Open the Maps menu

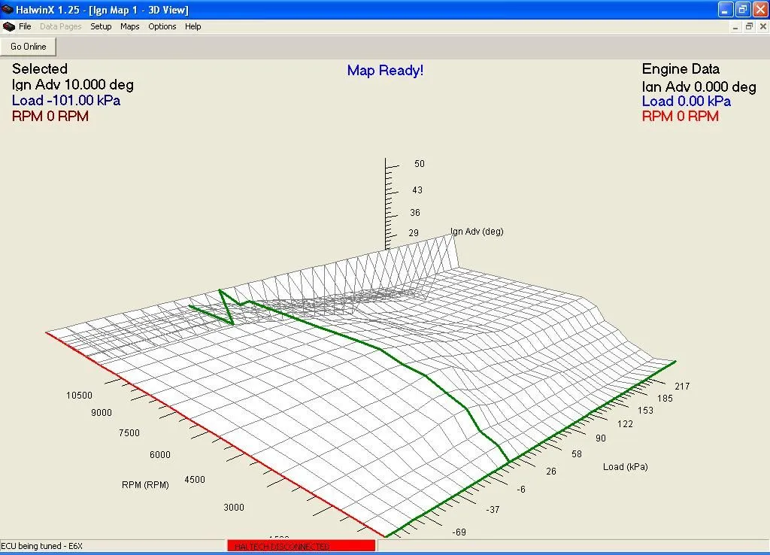129,26
